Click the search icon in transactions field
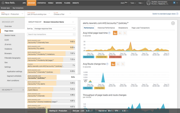The width and height of the screenshot is (180, 113). [x=74, y=34]
